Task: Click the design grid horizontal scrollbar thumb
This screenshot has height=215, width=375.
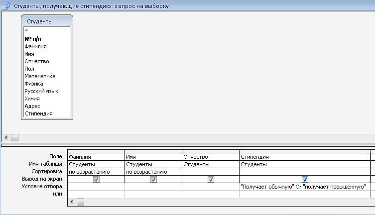Action: click(80, 202)
